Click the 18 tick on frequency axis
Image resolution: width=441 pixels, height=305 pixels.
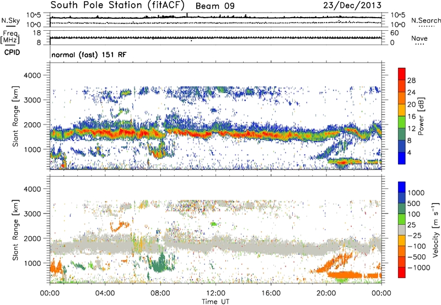[x=37, y=33]
